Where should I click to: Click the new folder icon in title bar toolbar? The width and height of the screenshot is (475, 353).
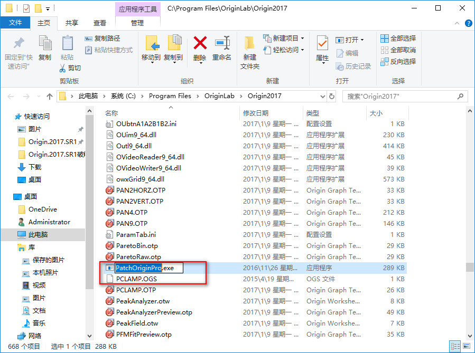(38, 8)
